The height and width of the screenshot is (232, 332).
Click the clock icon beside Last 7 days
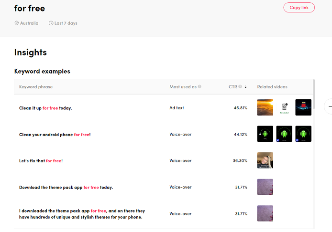tap(51, 23)
